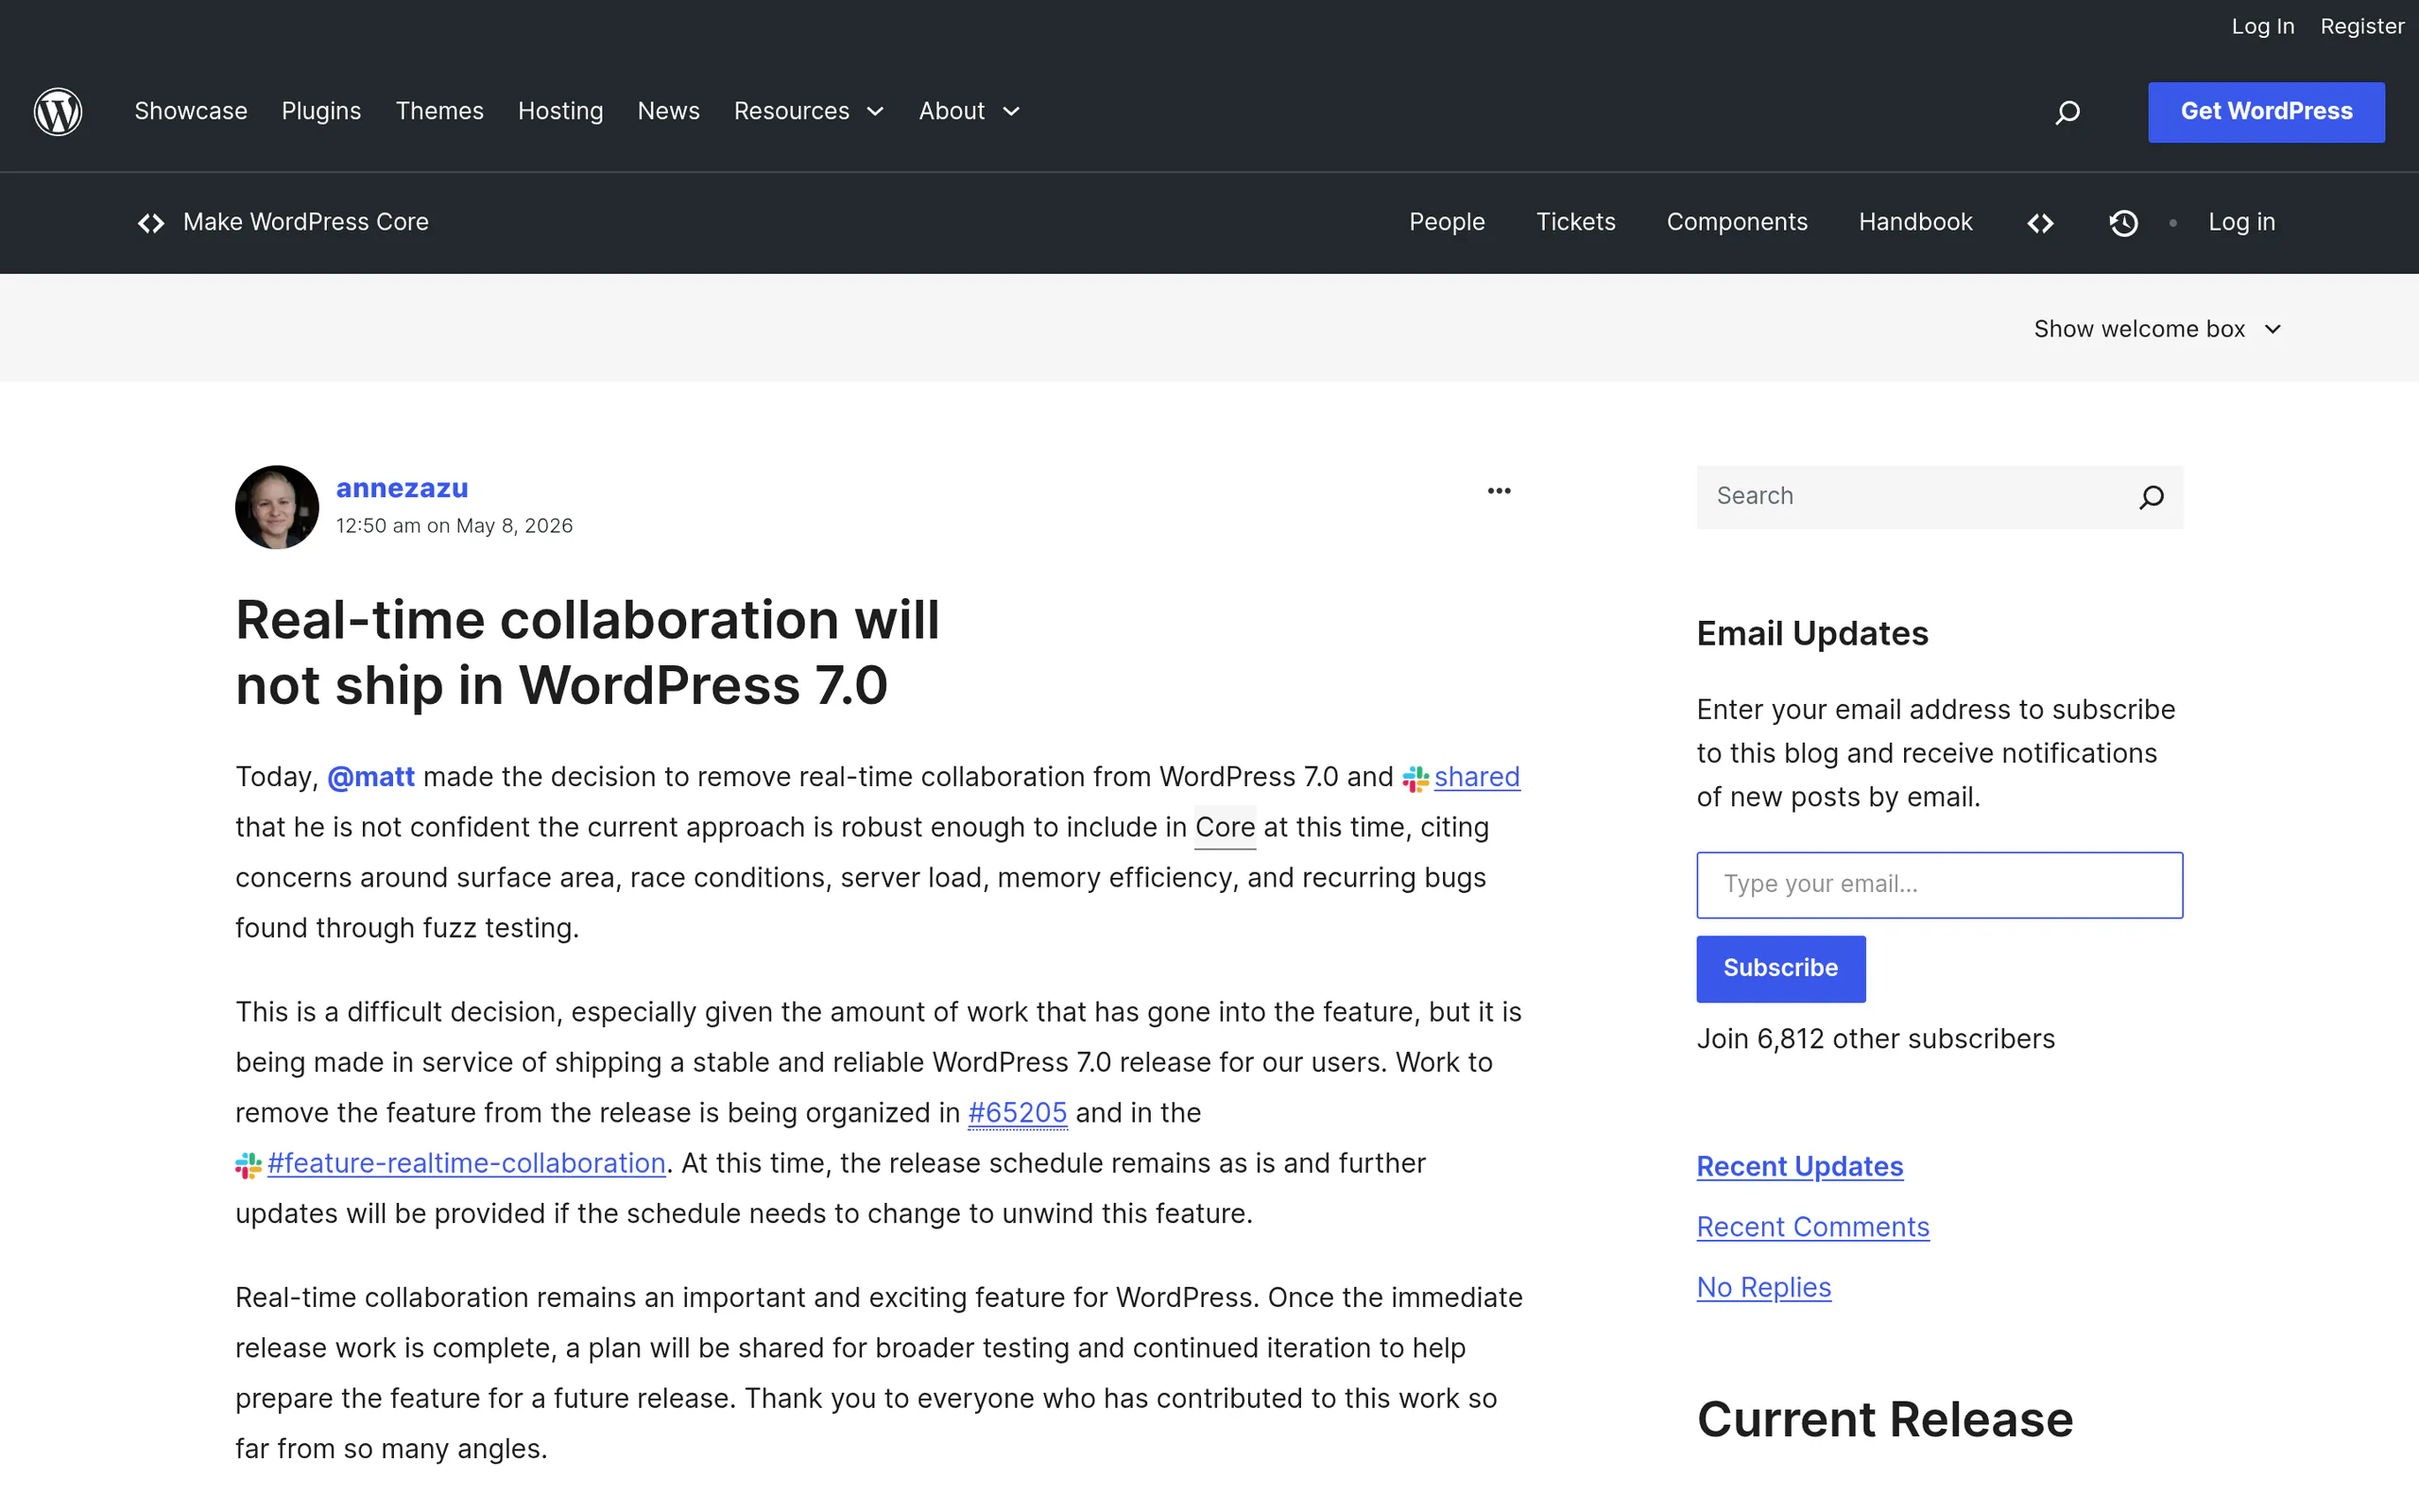Open the header search magnifier icon

coord(2067,112)
